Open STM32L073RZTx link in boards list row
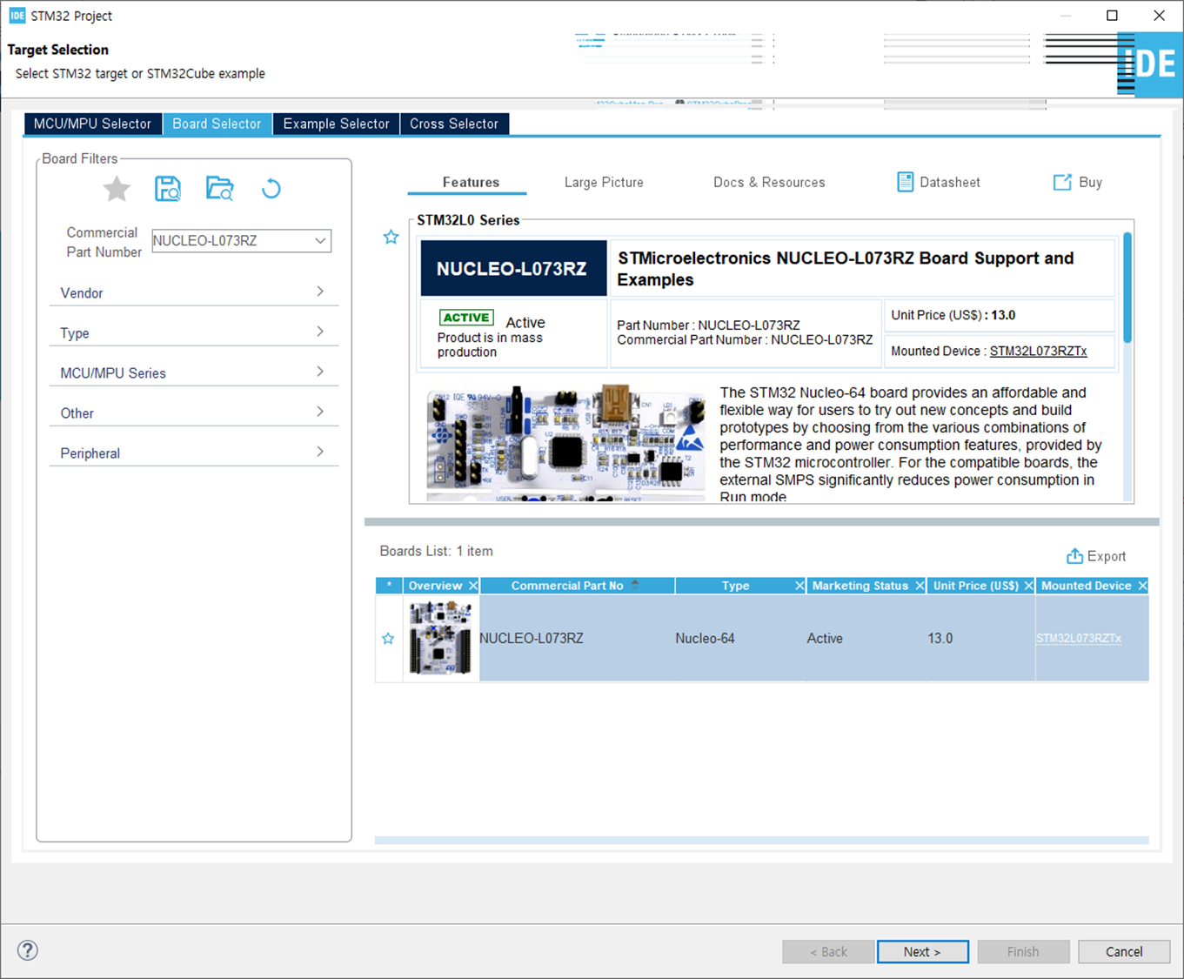The image size is (1184, 979). coord(1079,639)
